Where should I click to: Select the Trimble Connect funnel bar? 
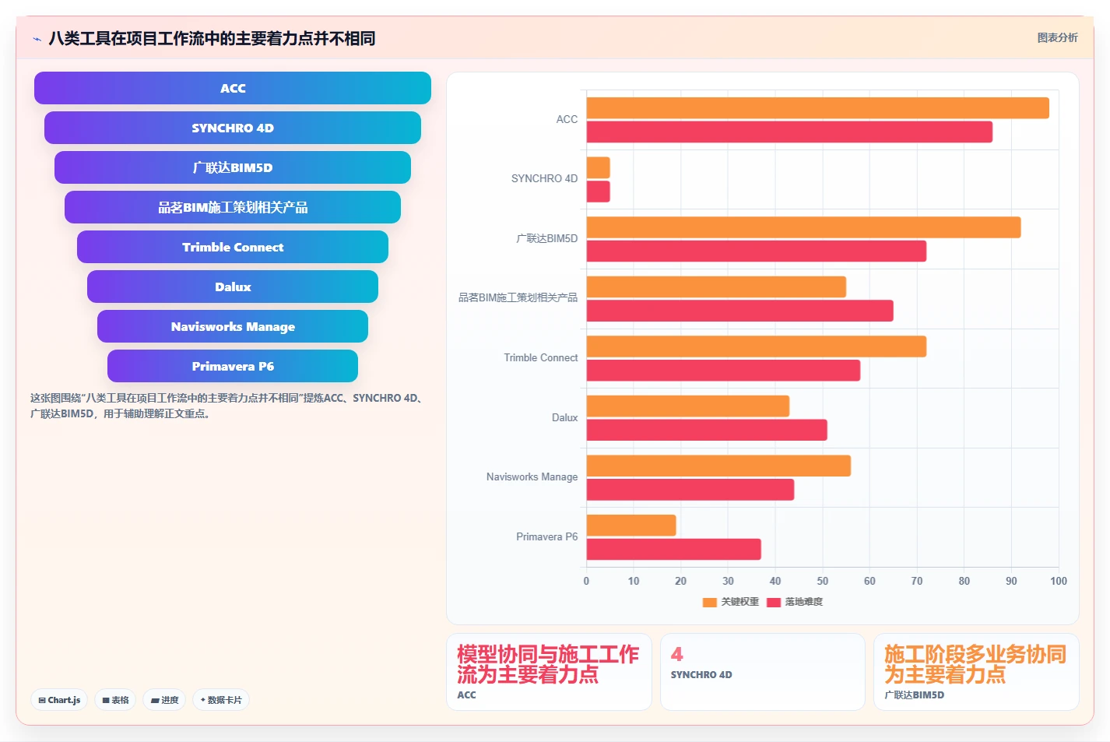(233, 247)
